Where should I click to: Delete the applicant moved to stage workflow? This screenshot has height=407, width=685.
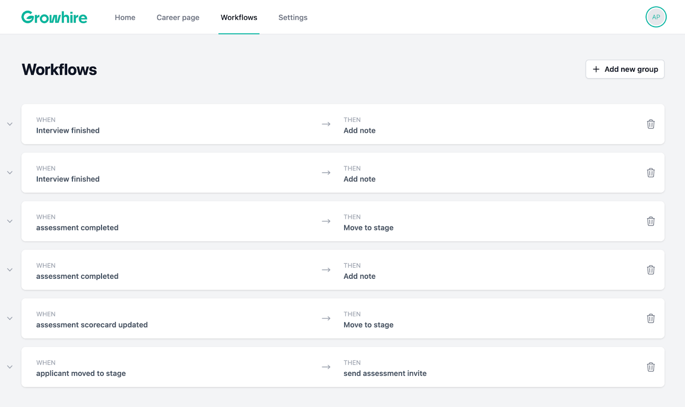[651, 367]
